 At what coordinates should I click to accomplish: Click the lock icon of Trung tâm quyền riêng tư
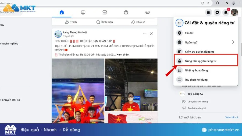point(179,61)
